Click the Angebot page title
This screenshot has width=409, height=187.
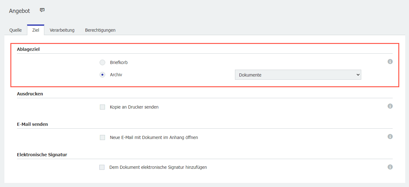[x=19, y=10]
